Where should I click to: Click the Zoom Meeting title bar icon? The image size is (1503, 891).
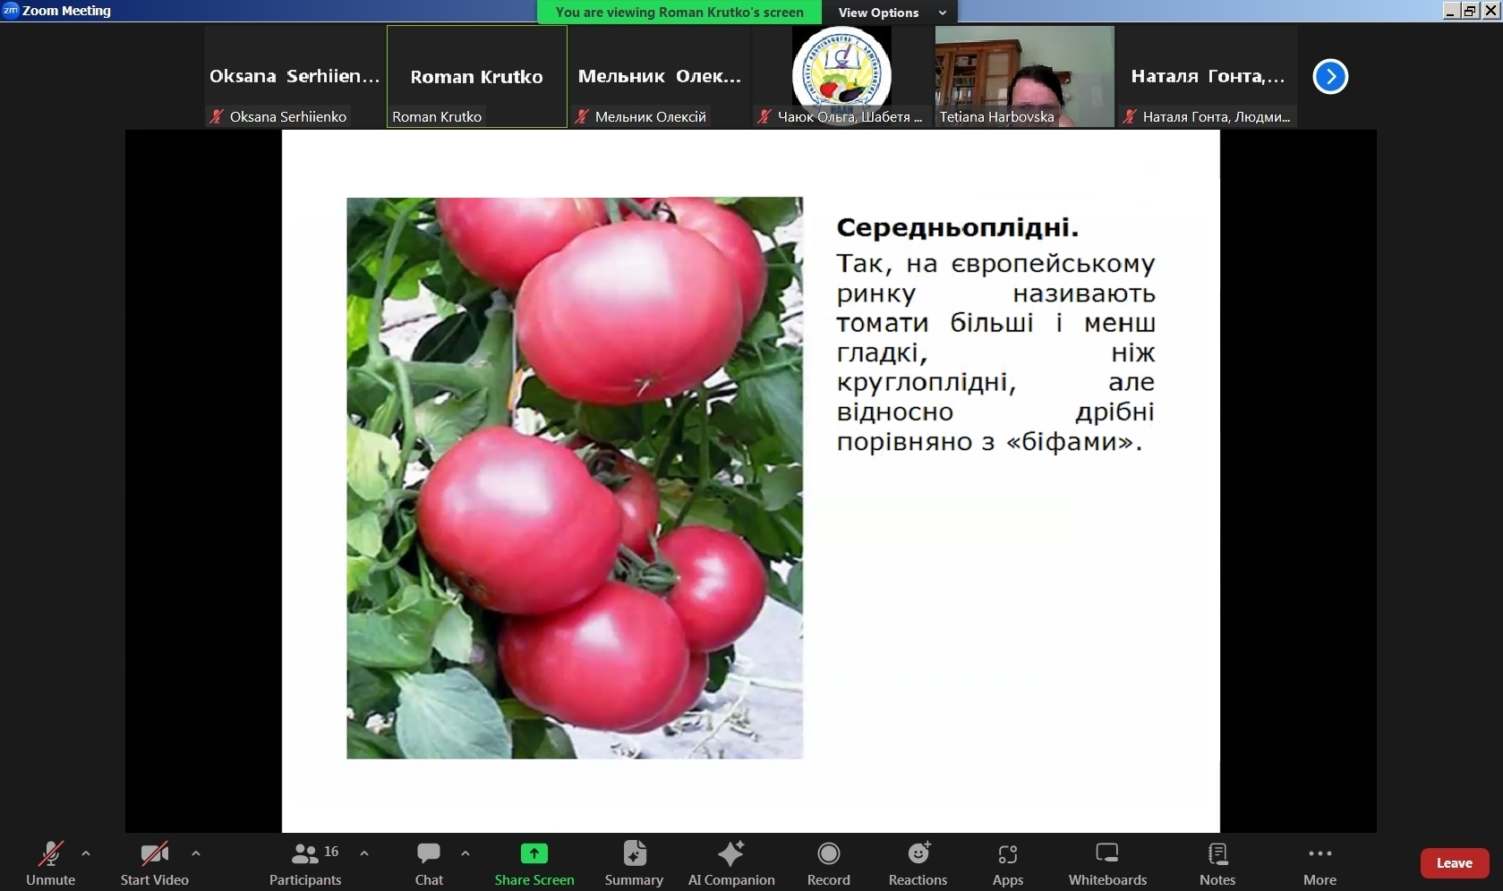click(10, 10)
